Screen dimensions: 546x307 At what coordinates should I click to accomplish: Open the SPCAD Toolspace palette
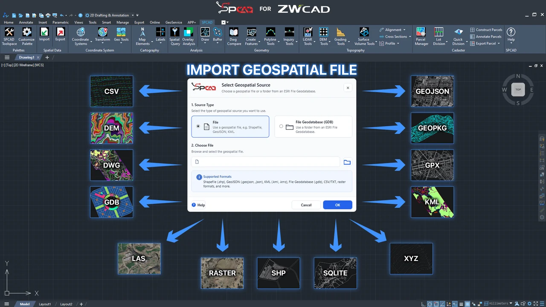pos(9,36)
